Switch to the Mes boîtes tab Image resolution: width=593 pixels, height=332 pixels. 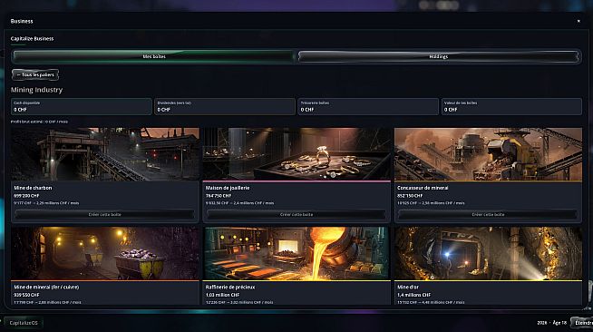click(x=153, y=56)
